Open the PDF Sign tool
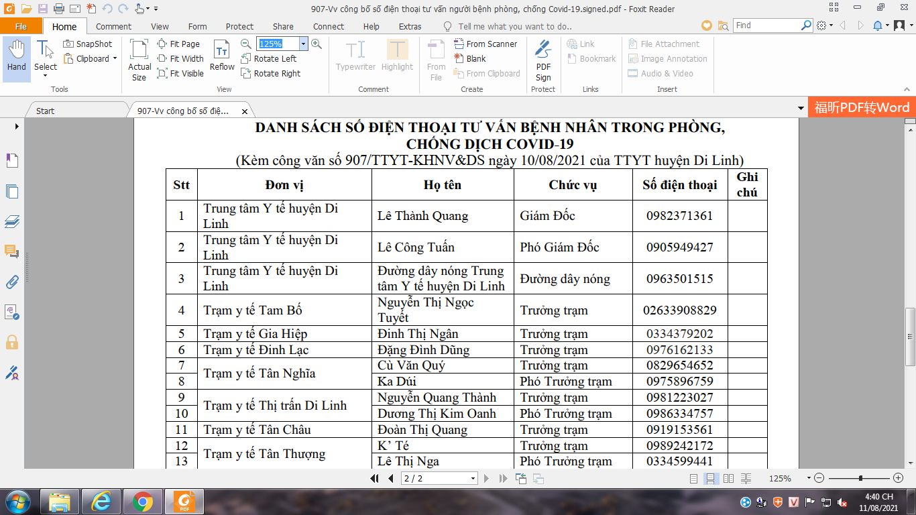916x515 pixels. (x=543, y=60)
